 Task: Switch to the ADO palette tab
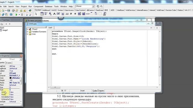(112, 10)
